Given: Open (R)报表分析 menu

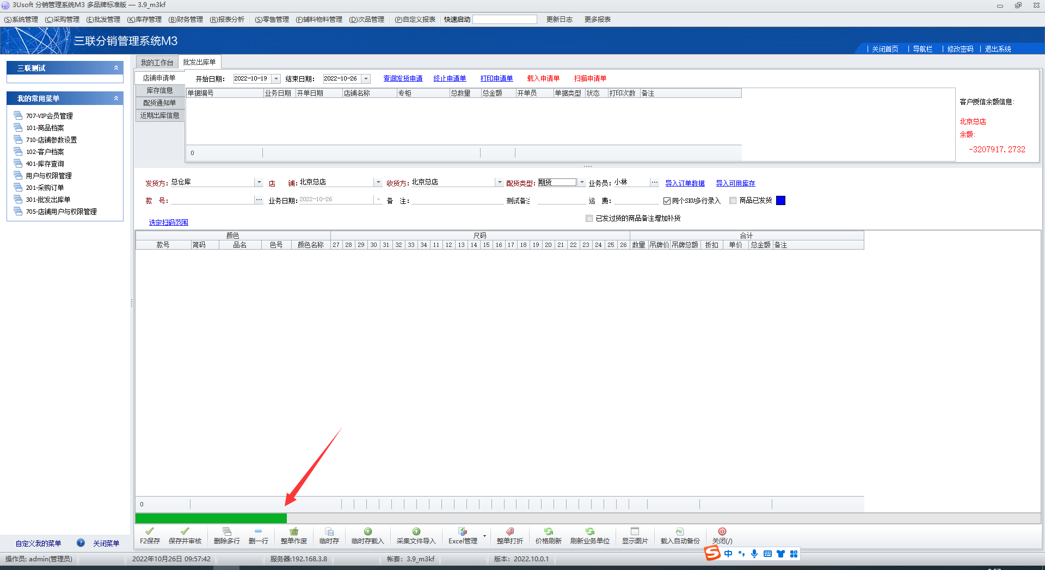Looking at the screenshot, I should point(227,20).
